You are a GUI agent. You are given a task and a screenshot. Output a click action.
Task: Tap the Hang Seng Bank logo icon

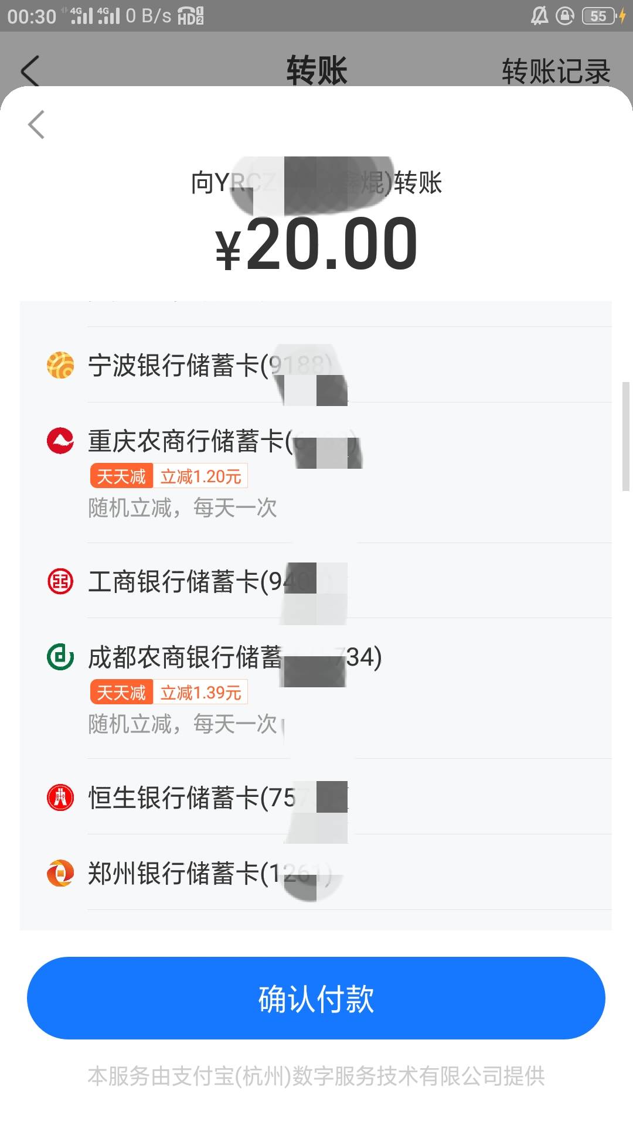point(60,797)
